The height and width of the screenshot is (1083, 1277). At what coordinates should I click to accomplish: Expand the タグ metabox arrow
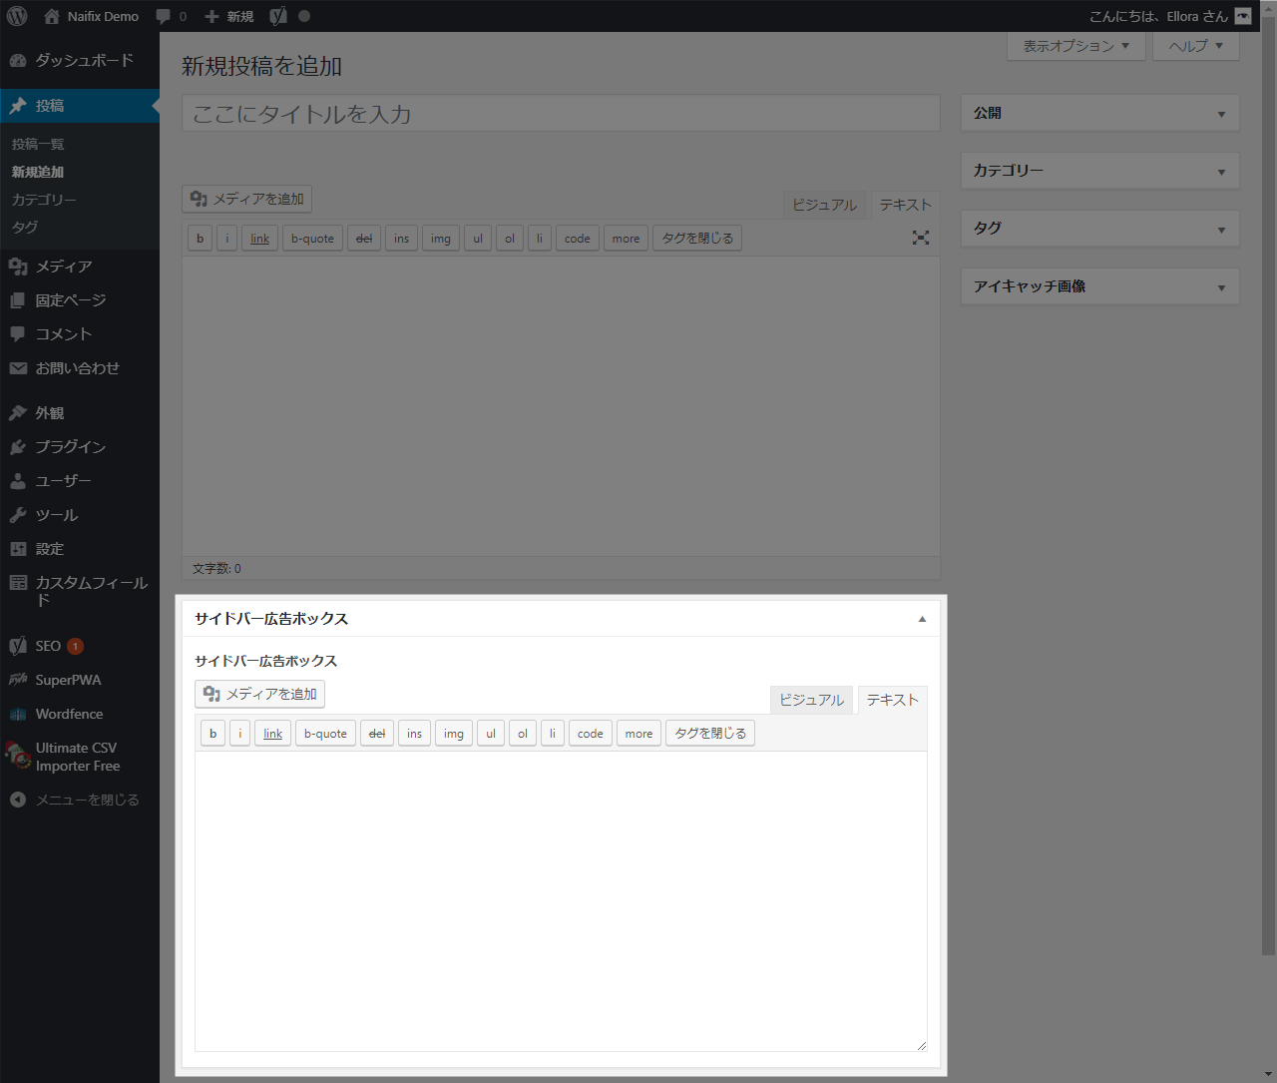click(1221, 230)
